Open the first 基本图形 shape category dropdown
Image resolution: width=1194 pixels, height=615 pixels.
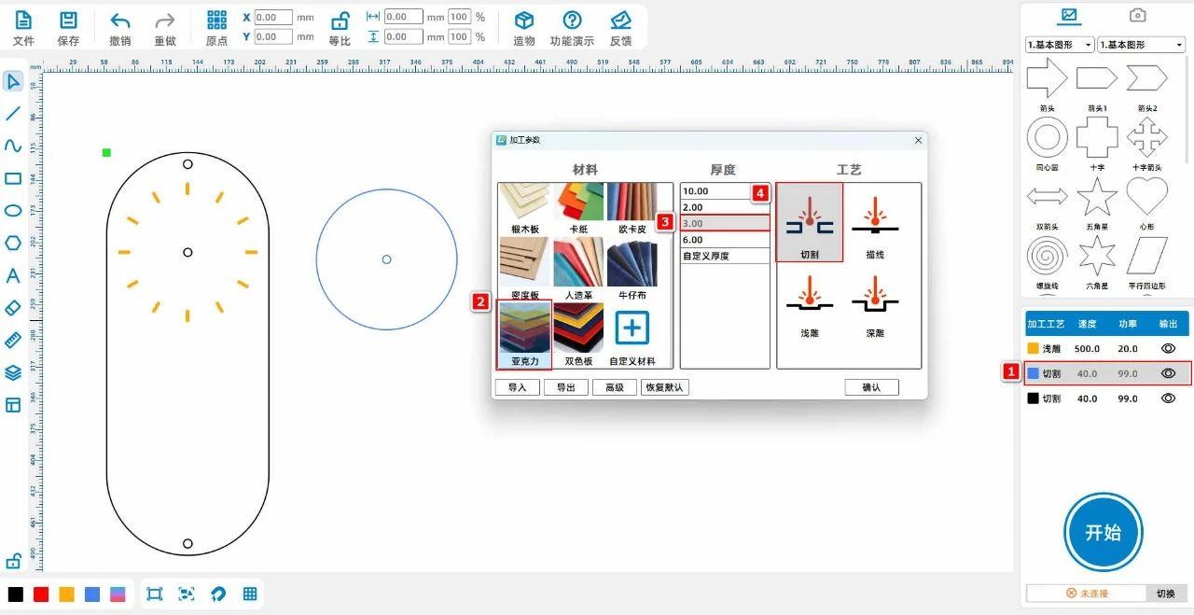pyautogui.click(x=1059, y=45)
